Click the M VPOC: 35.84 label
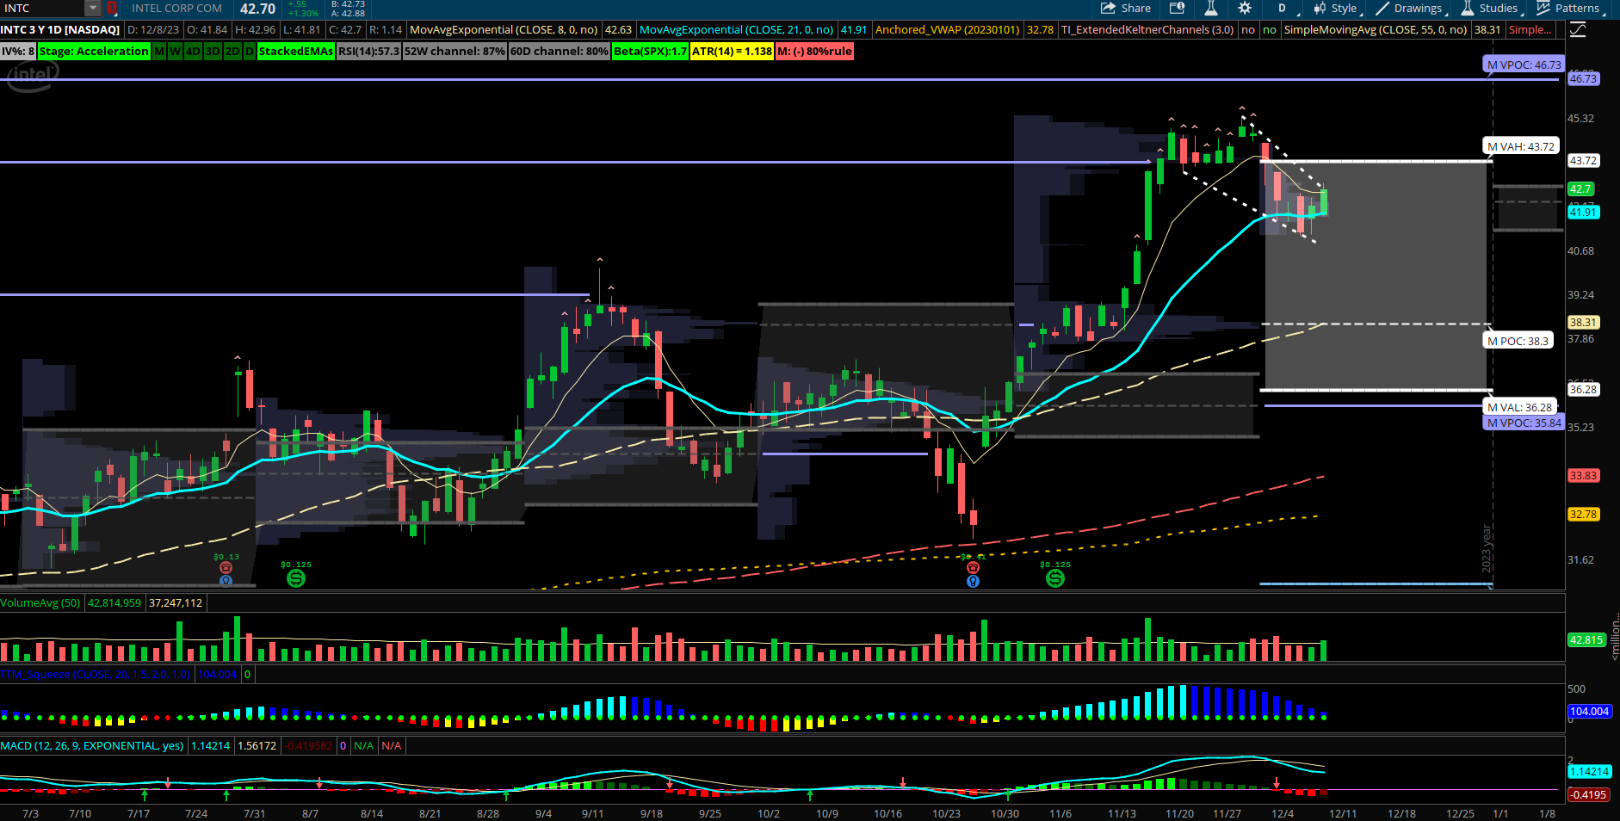 1524,423
